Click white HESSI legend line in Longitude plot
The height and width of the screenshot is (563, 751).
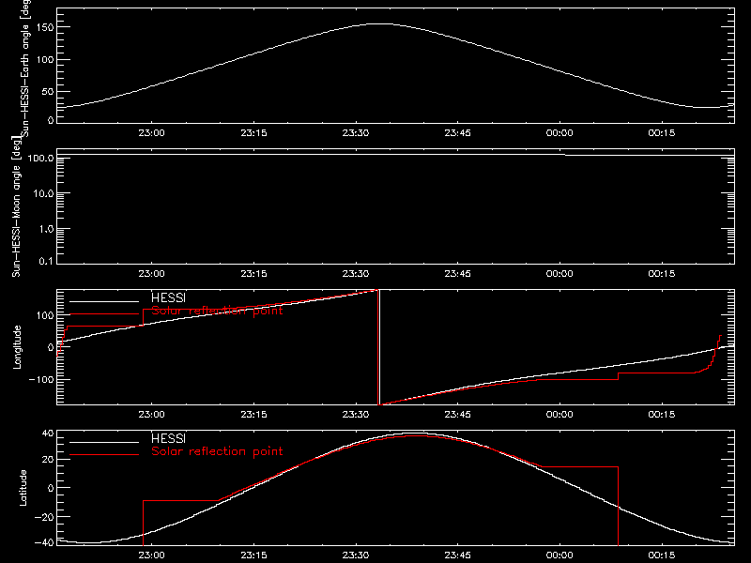pos(104,301)
